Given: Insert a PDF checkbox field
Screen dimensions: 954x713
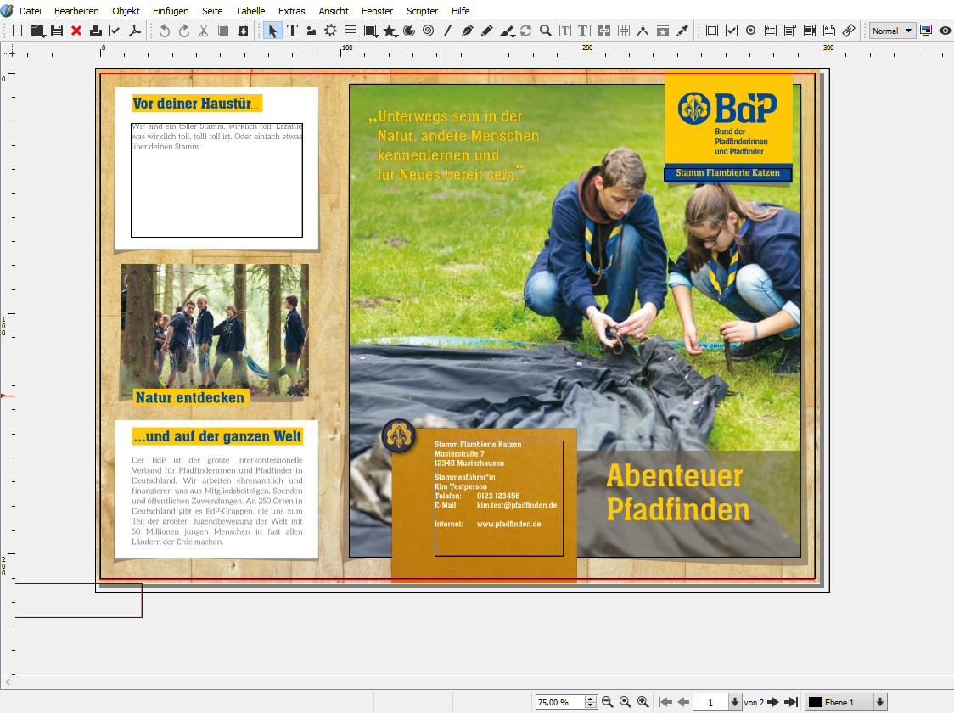Looking at the screenshot, I should pyautogui.click(x=732, y=31).
